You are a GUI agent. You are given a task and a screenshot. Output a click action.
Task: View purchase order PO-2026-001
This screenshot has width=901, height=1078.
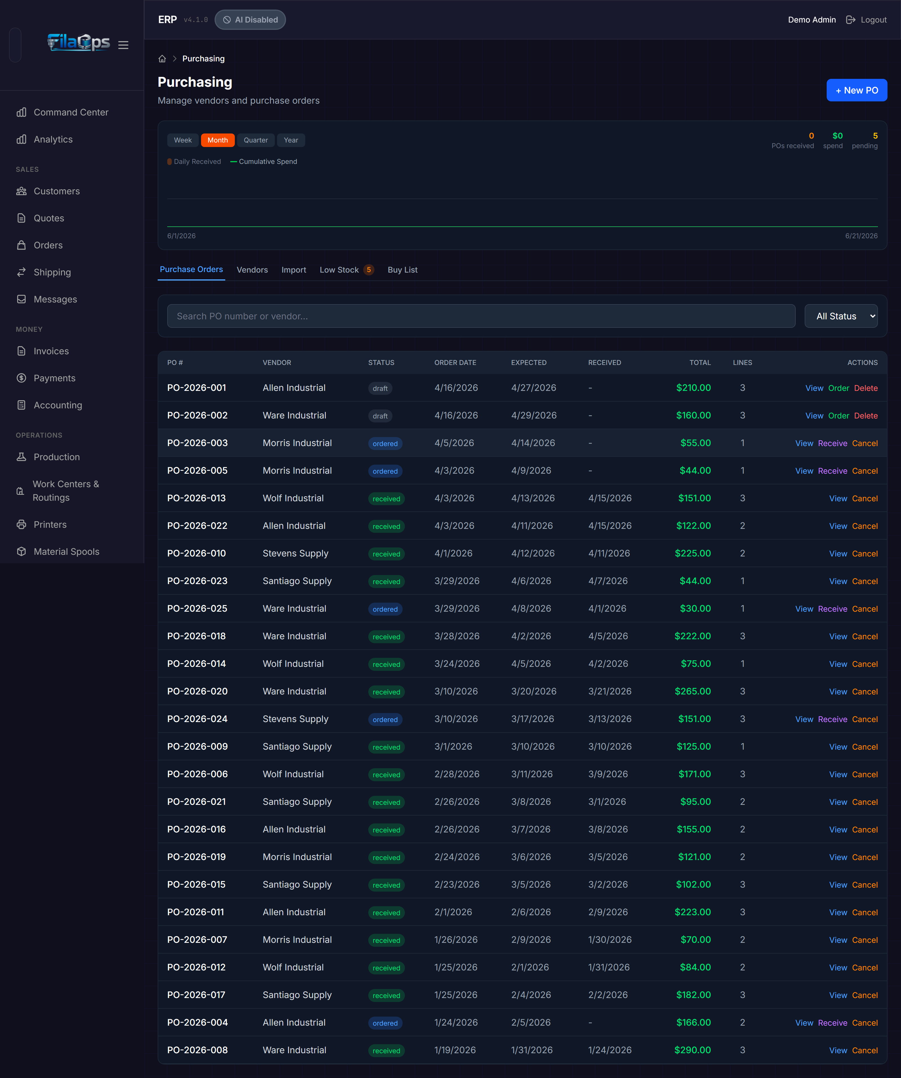click(814, 389)
